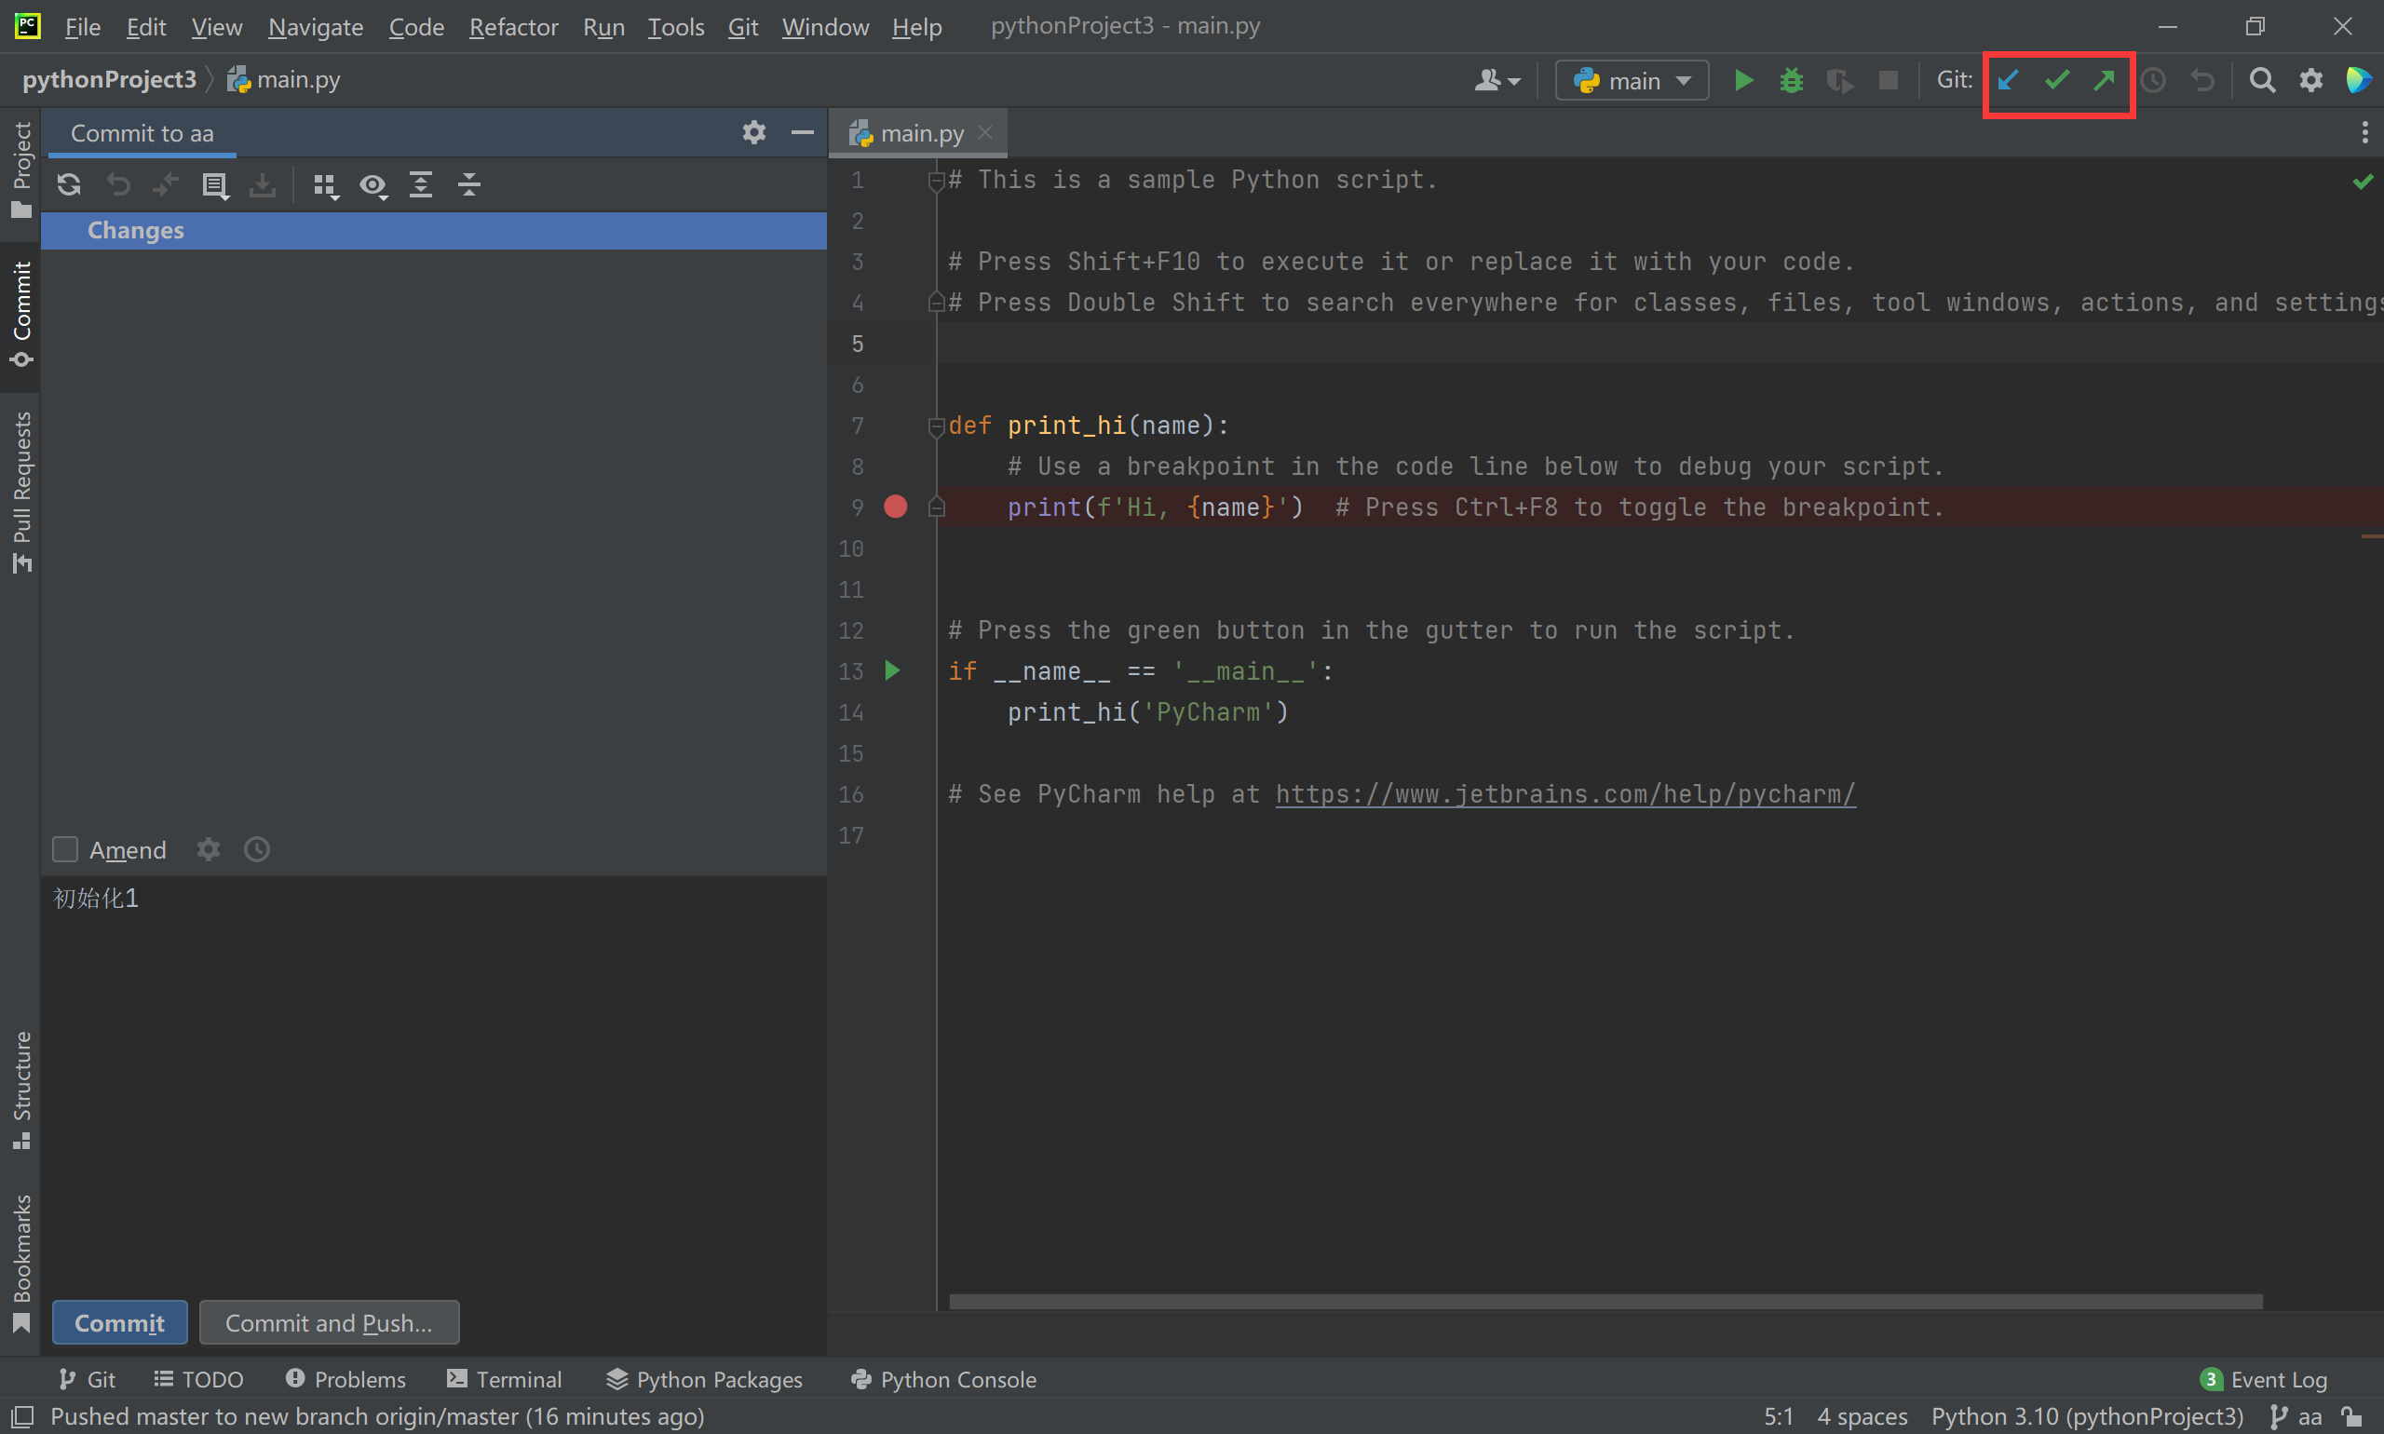This screenshot has width=2384, height=1434.
Task: Open the eye View Options dropdown
Action: click(x=373, y=184)
